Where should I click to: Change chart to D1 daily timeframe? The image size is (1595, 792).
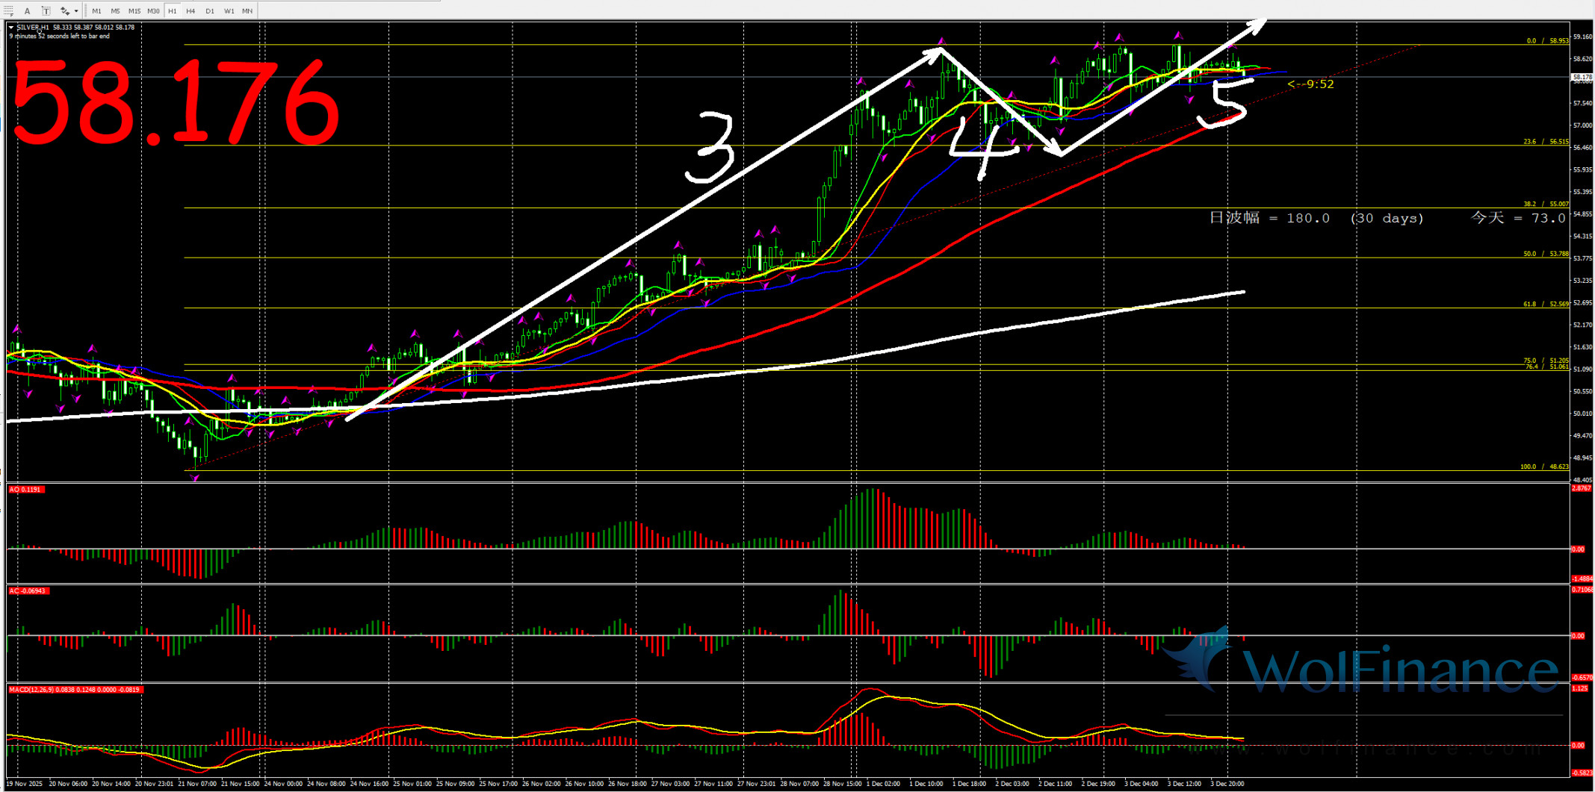click(209, 10)
